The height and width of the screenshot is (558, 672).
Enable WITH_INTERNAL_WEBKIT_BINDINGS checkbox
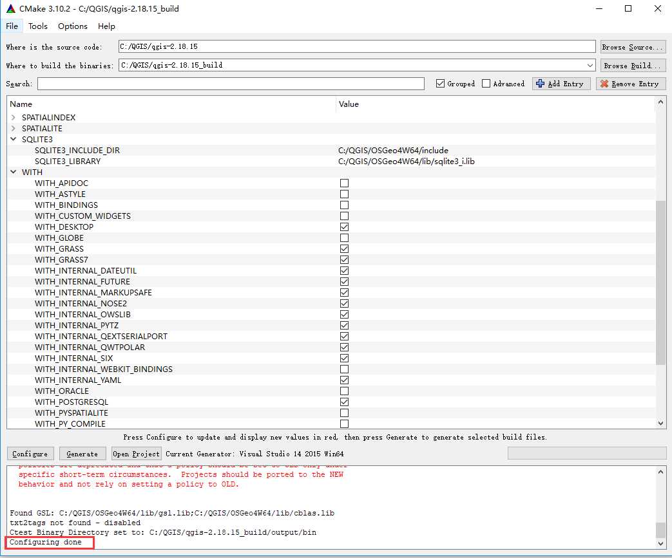click(x=344, y=369)
